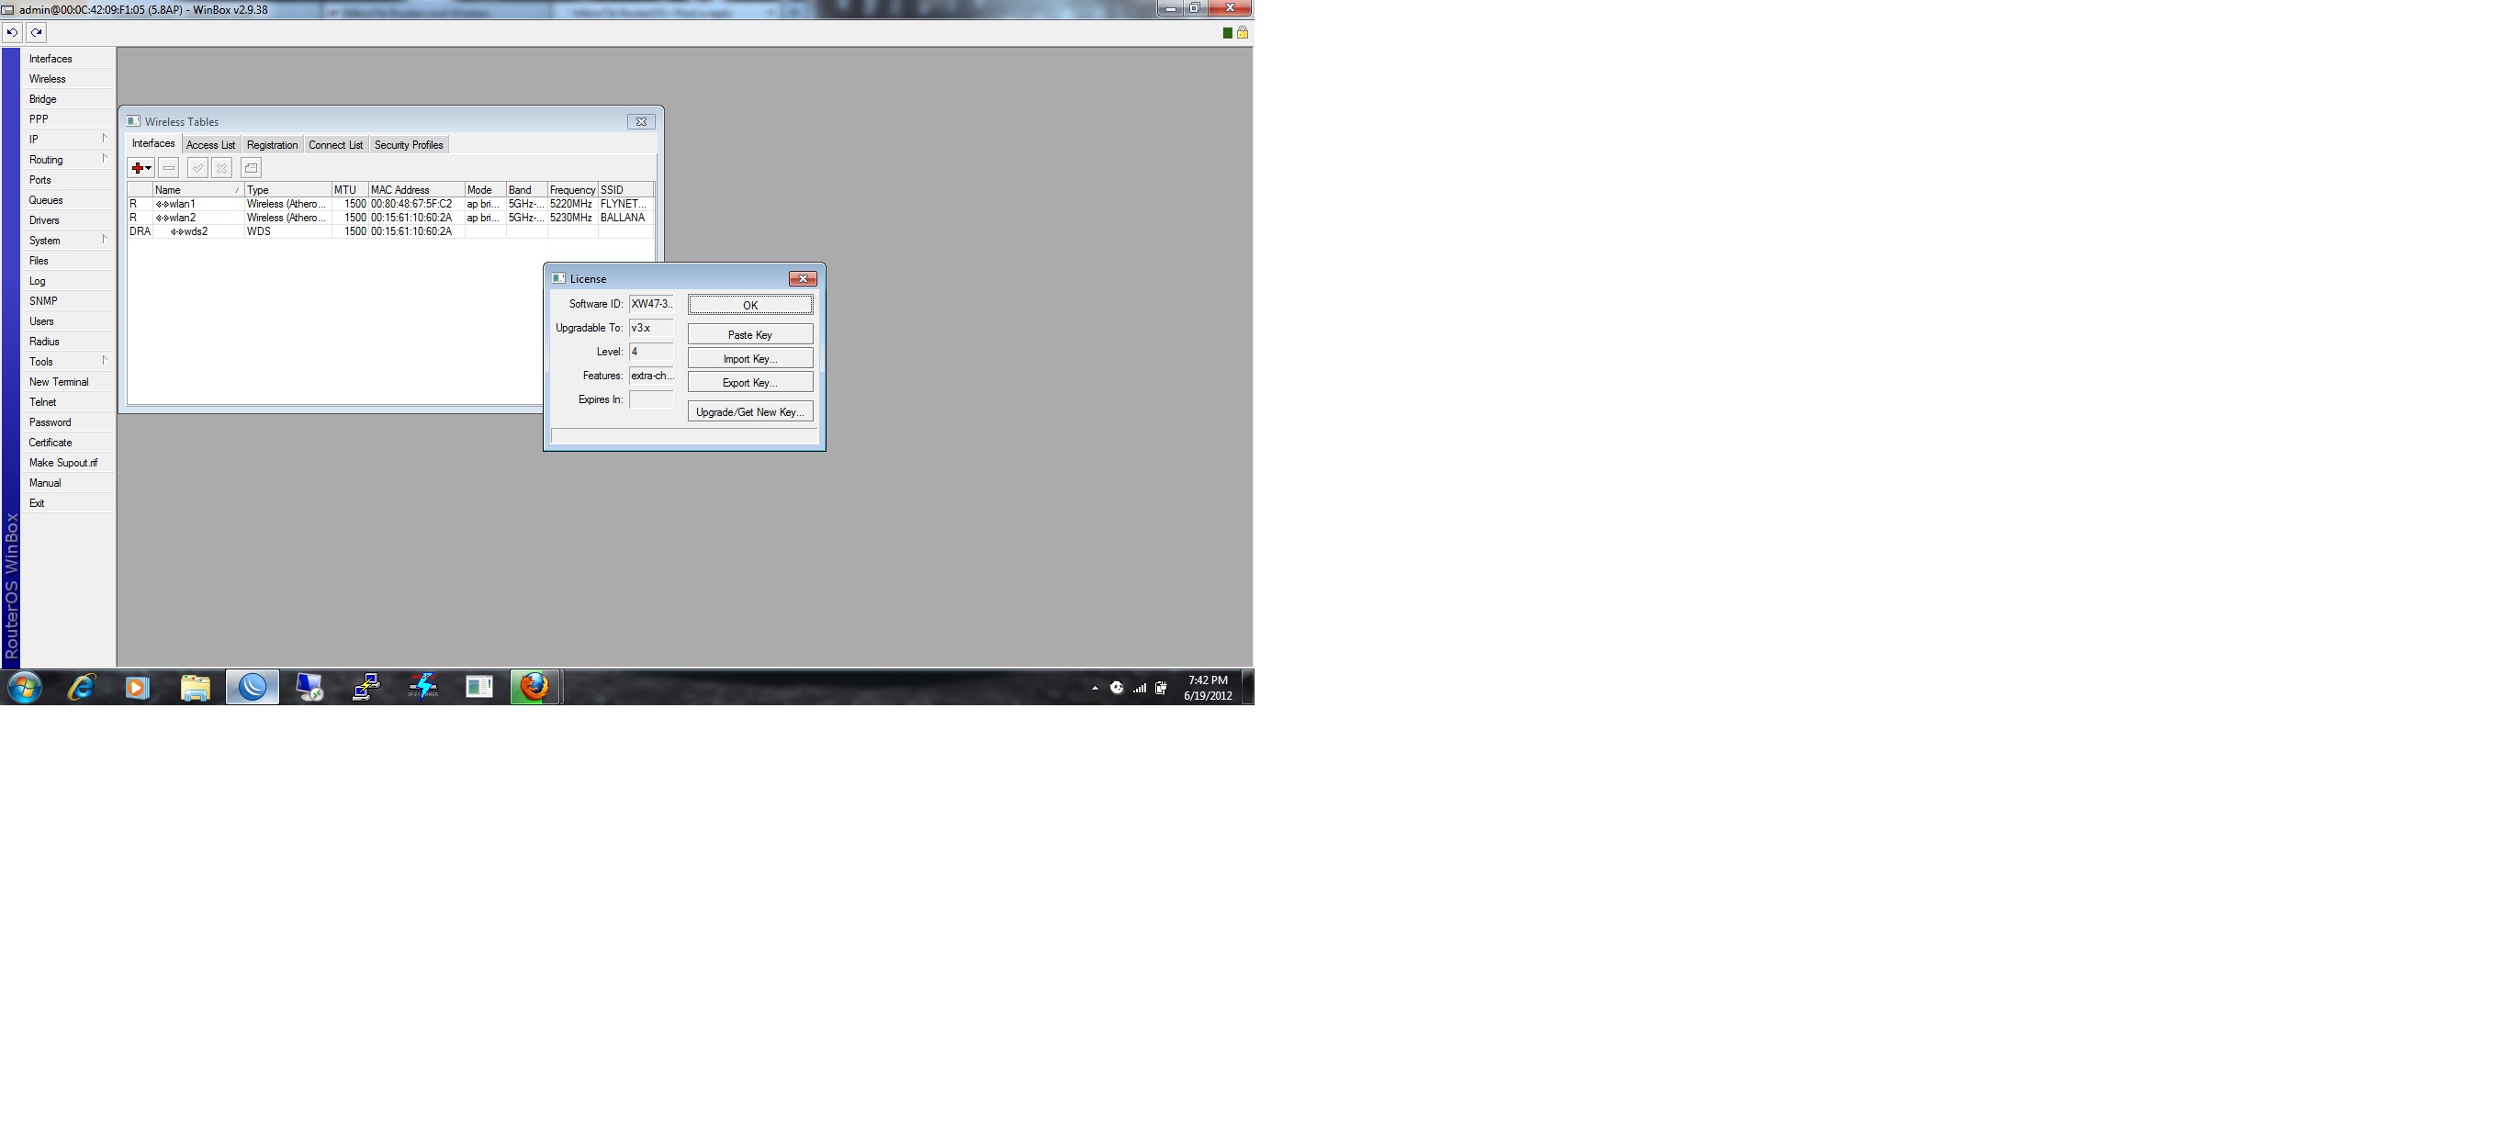The image size is (2498, 1146).
Task: Open Firefox from the taskbar
Action: click(534, 688)
